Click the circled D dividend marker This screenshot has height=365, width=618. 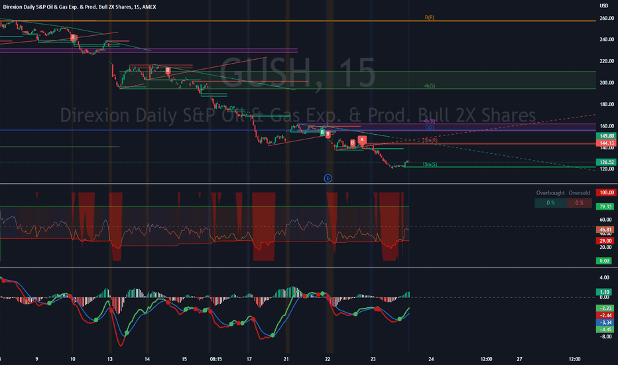(328, 179)
